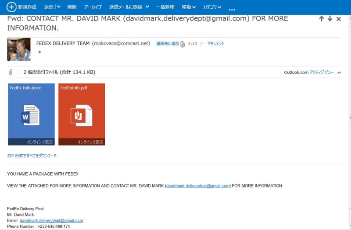Image resolution: width=351 pixels, height=230 pixels.
Task: Open the ドキュメント category link
Action: pos(215,43)
